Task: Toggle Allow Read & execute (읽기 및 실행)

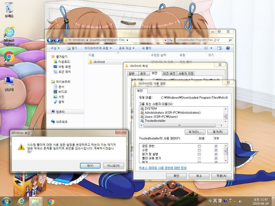Action: (x=199, y=154)
